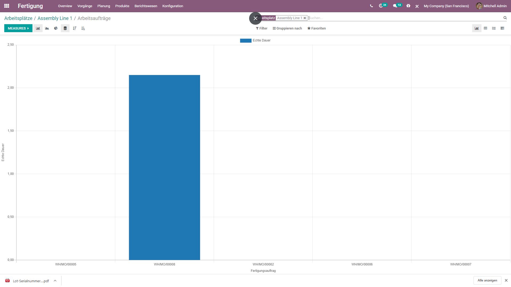
Task: Toggle stacked bars mode
Action: coord(65,28)
